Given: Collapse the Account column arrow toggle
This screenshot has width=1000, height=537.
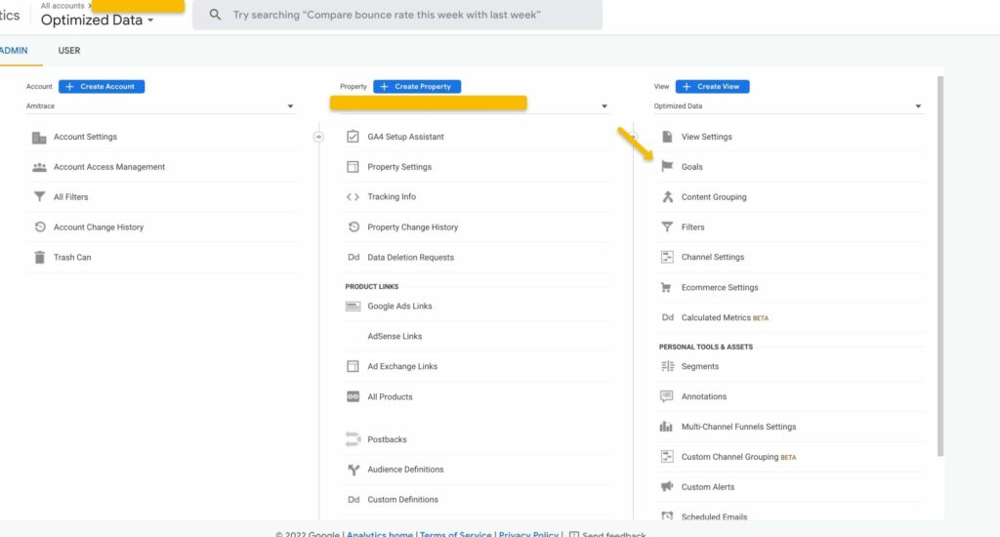Looking at the screenshot, I should (318, 137).
